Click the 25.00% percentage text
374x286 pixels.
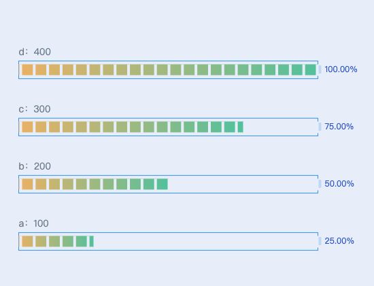[x=339, y=240]
